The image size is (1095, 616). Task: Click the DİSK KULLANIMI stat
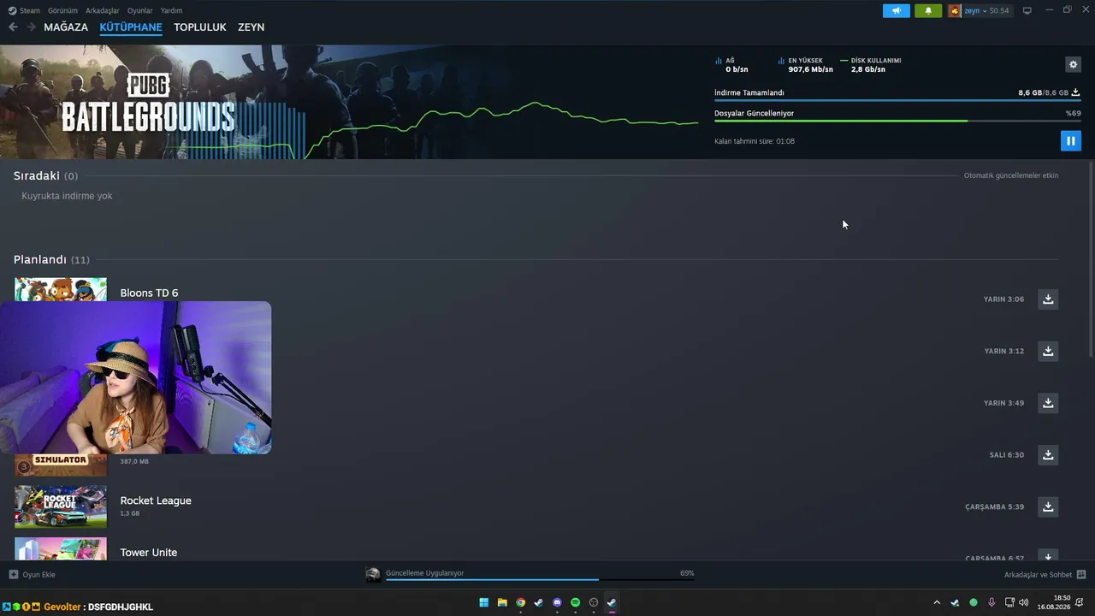[872, 65]
